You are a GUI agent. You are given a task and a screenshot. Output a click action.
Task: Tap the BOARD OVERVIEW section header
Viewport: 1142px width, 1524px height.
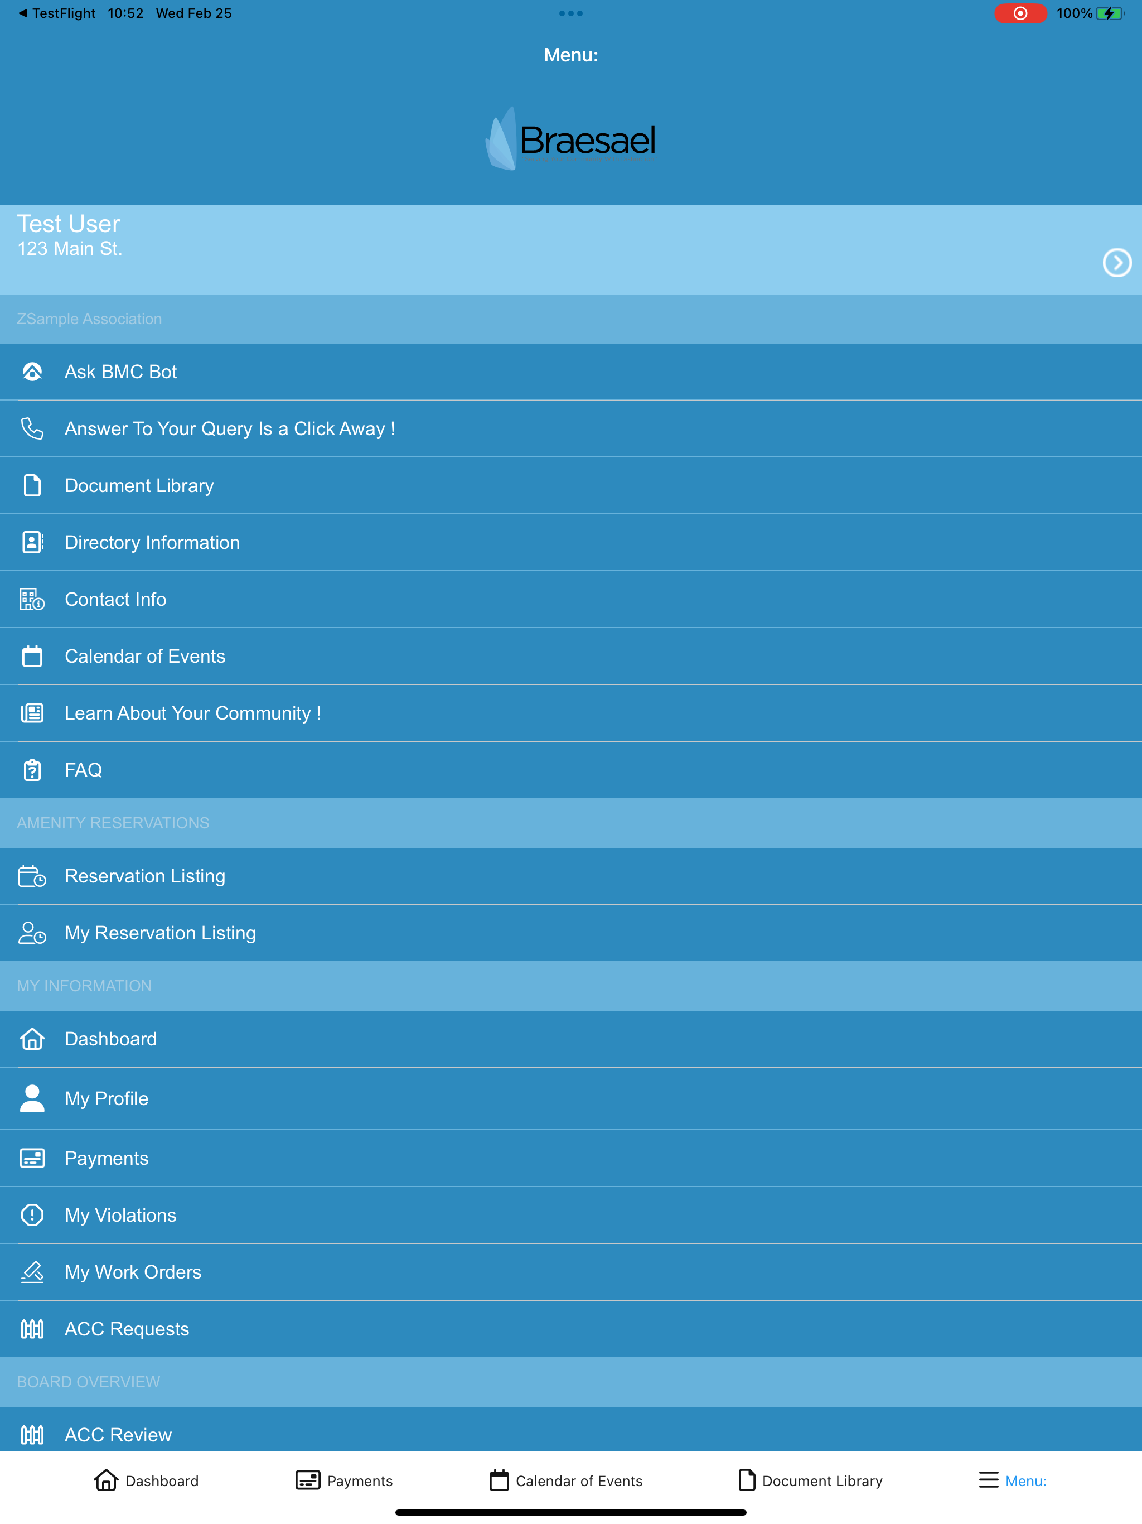[x=571, y=1382]
